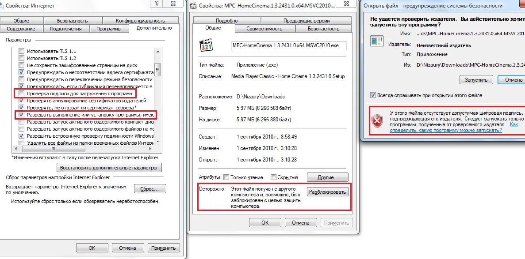Click the settings list scroll down arrow
This screenshot has height=259, width=525.
tap(158, 142)
